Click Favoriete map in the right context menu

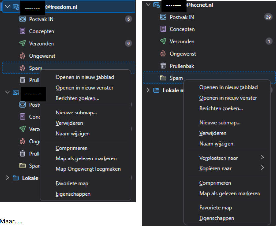coord(216,208)
